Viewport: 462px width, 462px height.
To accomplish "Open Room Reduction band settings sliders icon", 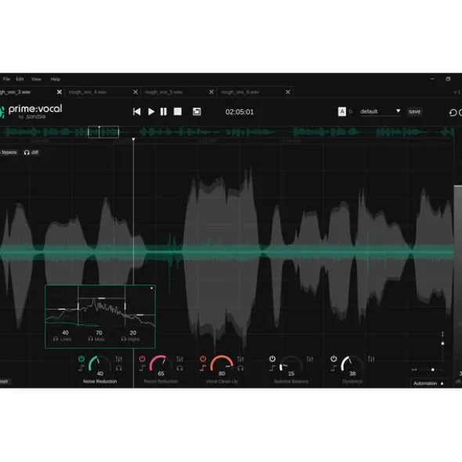I will (179, 359).
